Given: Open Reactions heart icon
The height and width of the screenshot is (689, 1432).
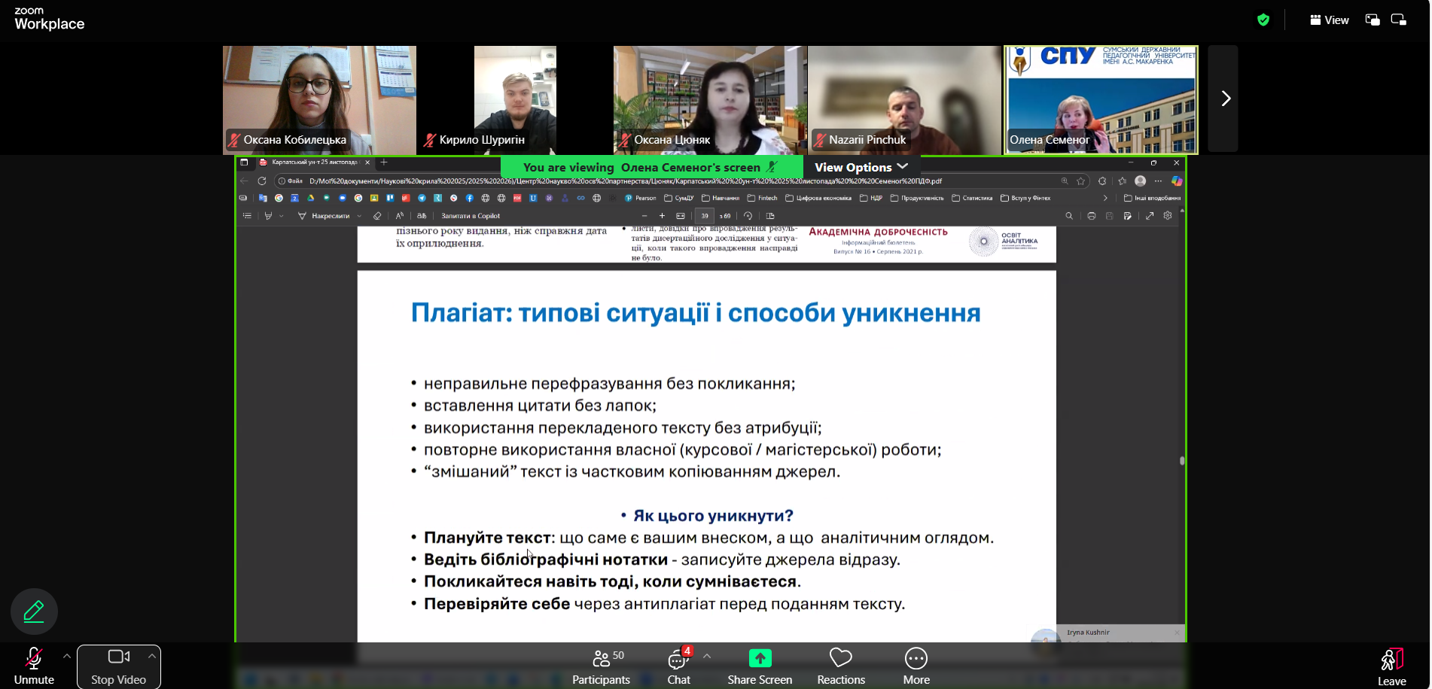Looking at the screenshot, I should coord(840,659).
